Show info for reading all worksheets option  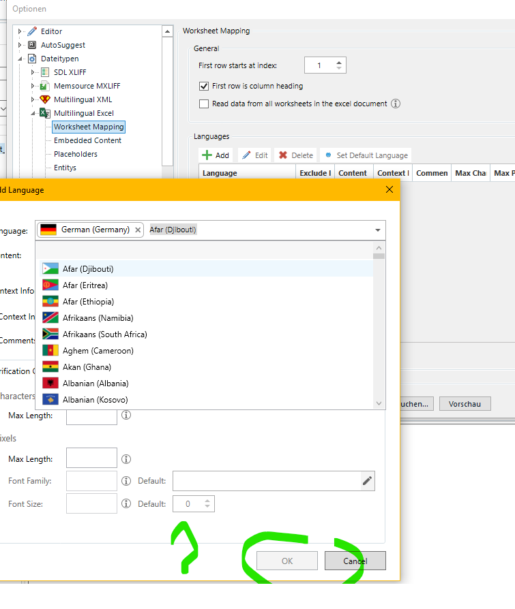pyautogui.click(x=396, y=104)
